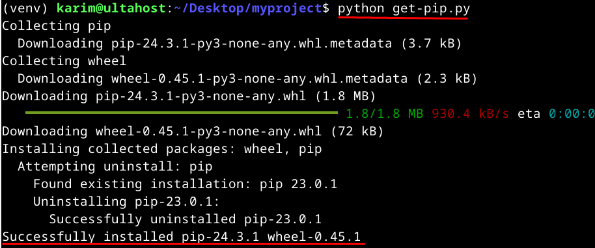Click 'Successfully uninstalled pip-23.0.1'
The height and width of the screenshot is (248, 595).
coord(185,219)
